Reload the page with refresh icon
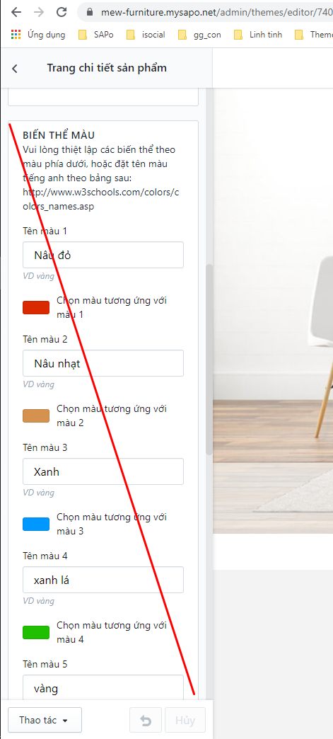Screen dimensions: 333x739 pyautogui.click(x=62, y=12)
